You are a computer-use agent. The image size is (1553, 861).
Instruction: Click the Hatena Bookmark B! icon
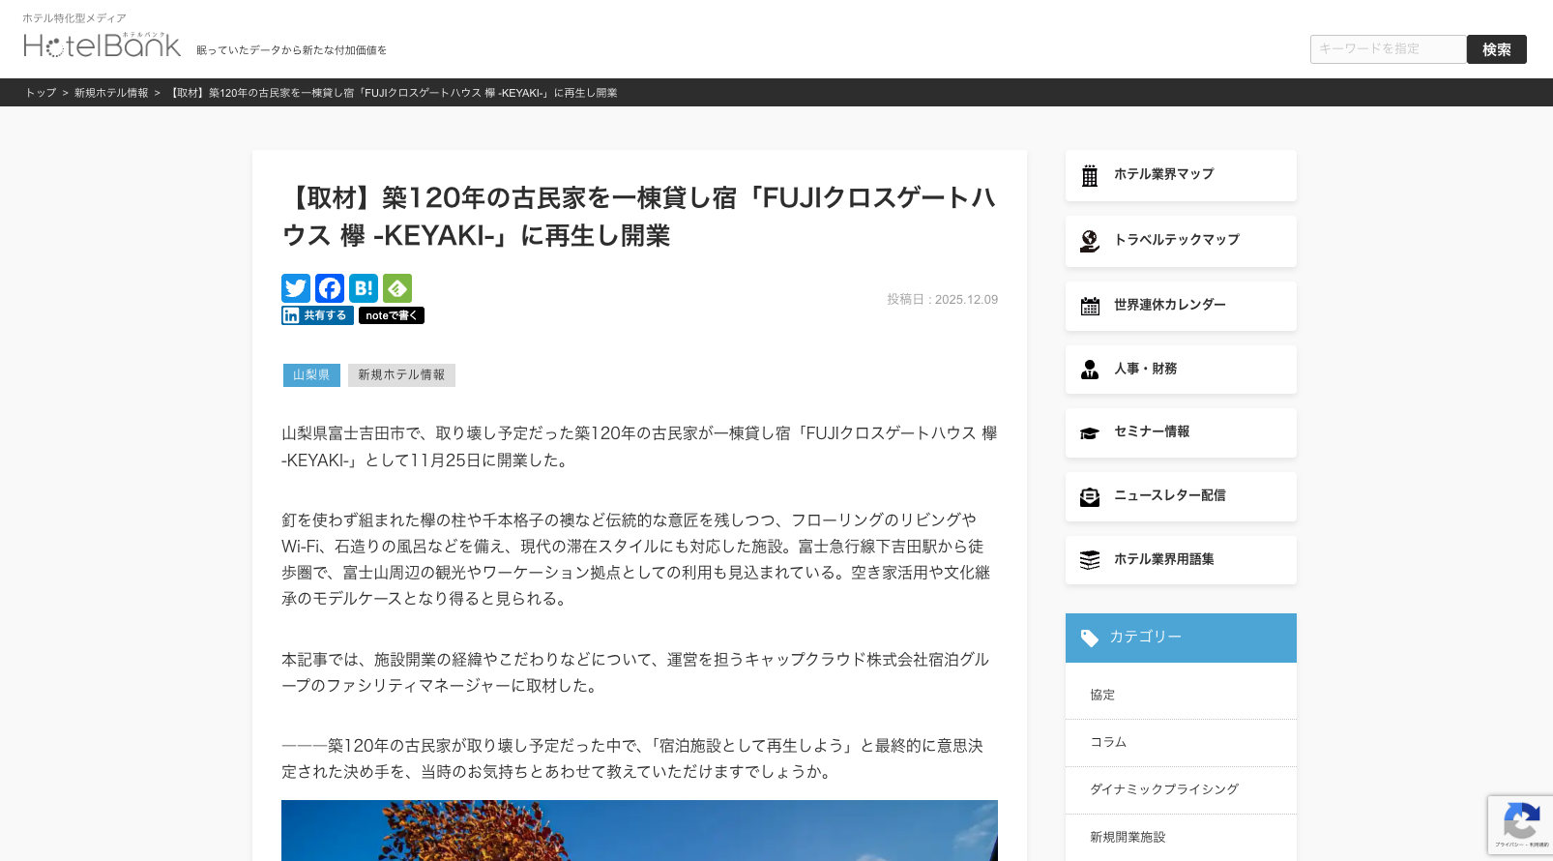(x=364, y=288)
